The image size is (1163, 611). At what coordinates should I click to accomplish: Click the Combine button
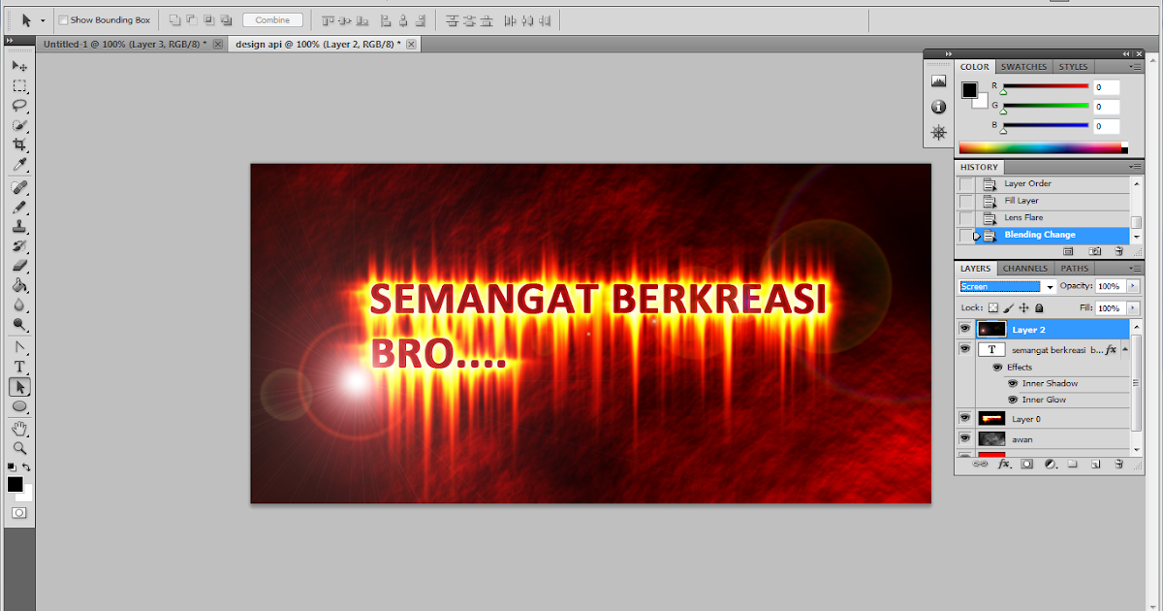point(272,19)
